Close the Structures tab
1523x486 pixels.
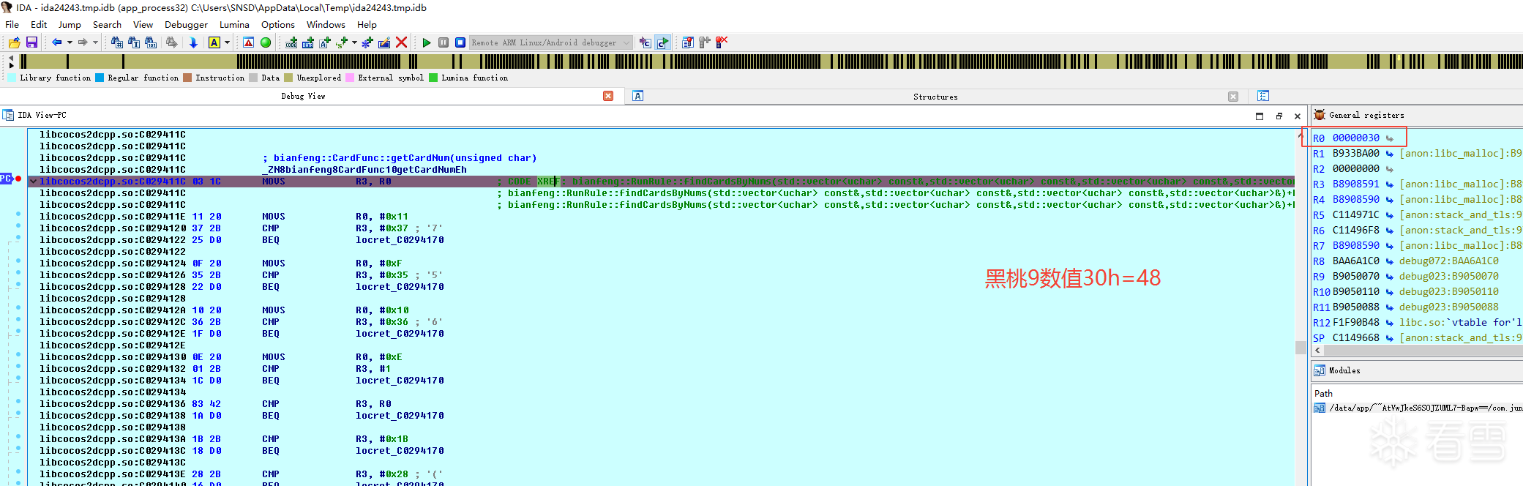pyautogui.click(x=1233, y=97)
